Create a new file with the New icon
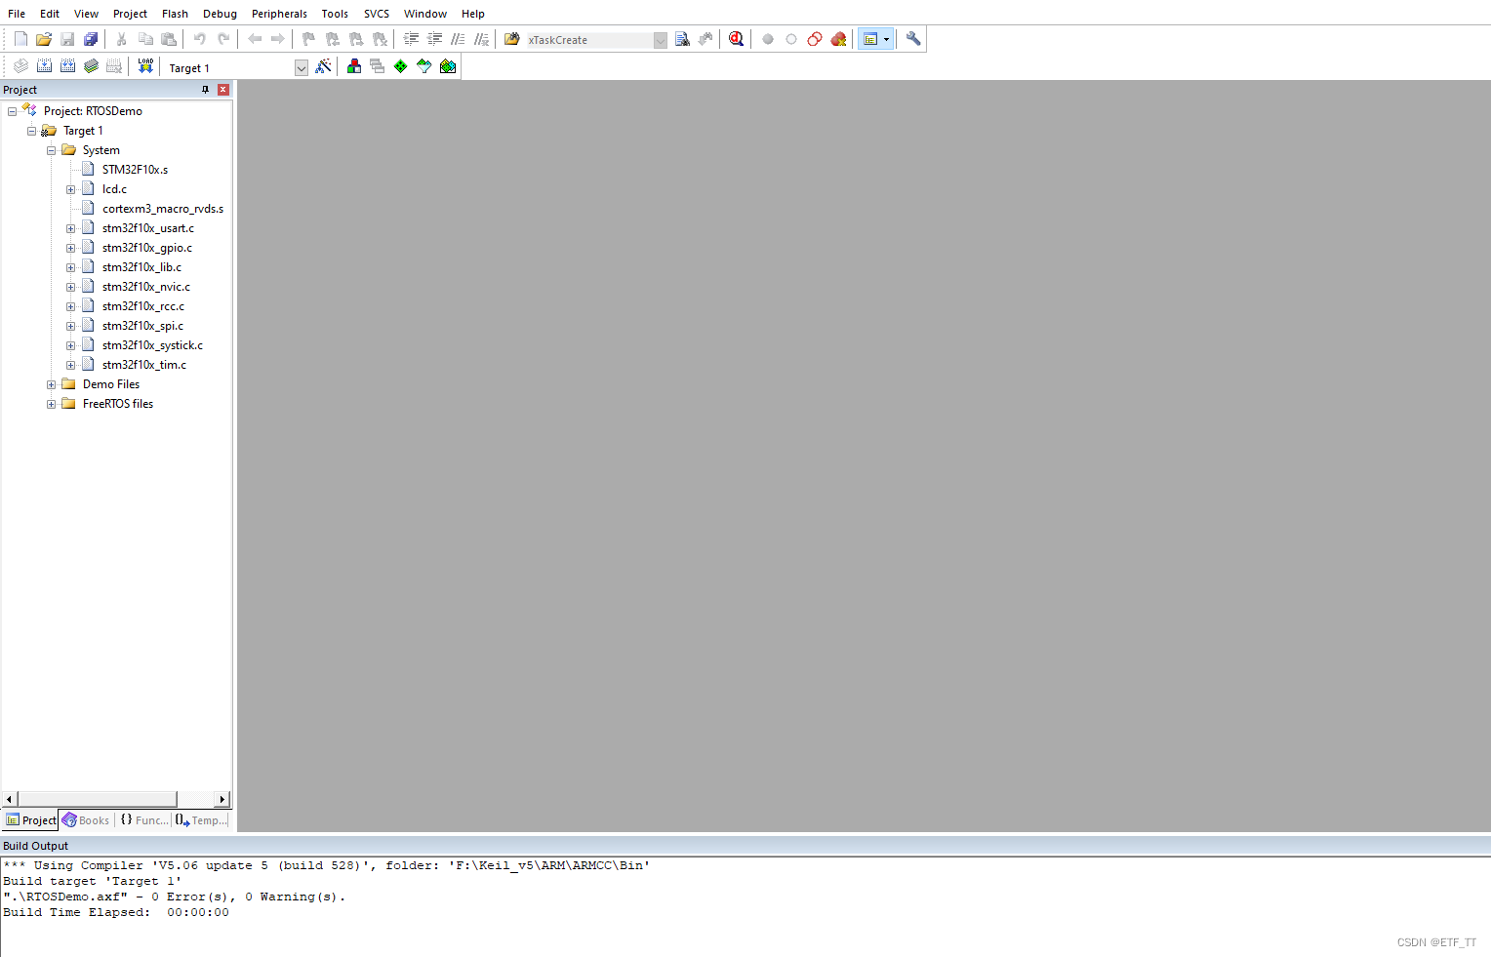 (20, 39)
